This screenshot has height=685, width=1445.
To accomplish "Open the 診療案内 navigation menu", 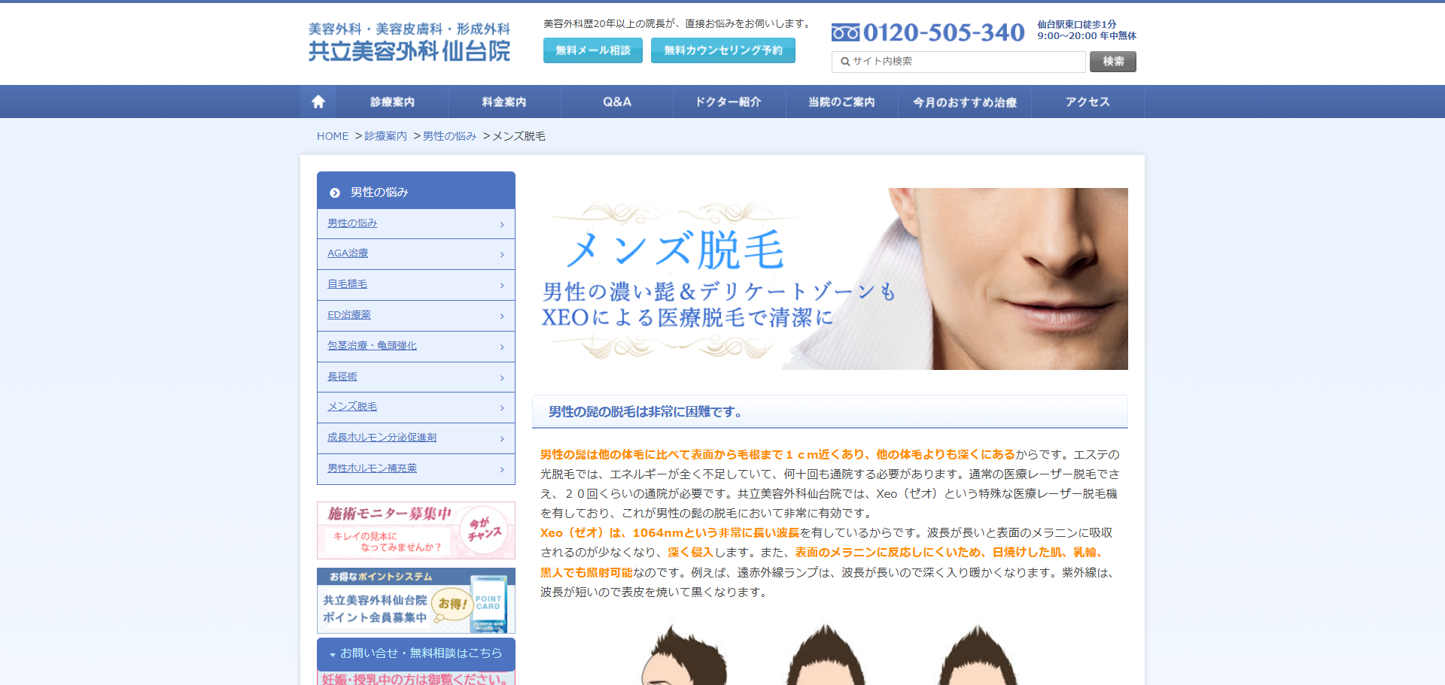I will [x=392, y=102].
